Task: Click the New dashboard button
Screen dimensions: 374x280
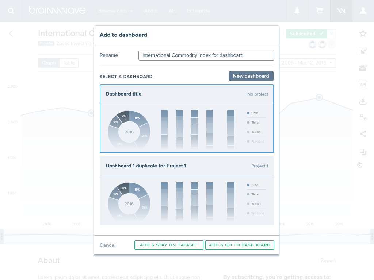Action: [251, 76]
